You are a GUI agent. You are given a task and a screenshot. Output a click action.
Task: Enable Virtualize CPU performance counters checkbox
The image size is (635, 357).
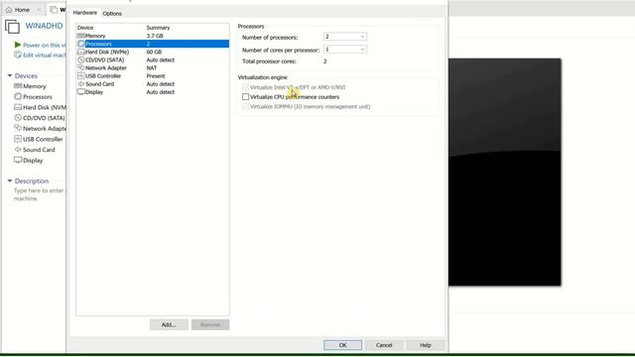(x=245, y=97)
